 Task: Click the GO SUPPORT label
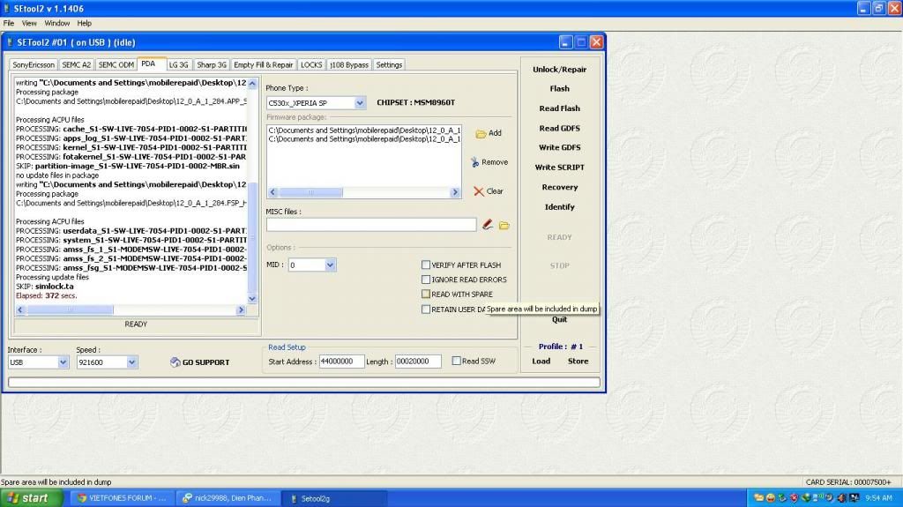click(x=205, y=362)
